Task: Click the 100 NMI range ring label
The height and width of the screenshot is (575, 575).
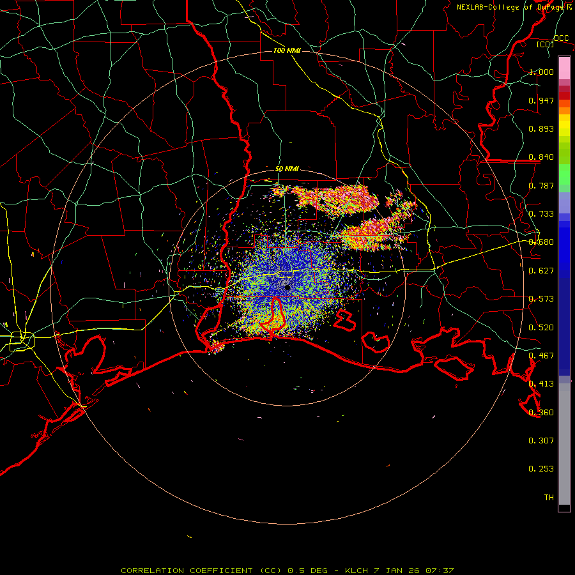Action: 287,50
